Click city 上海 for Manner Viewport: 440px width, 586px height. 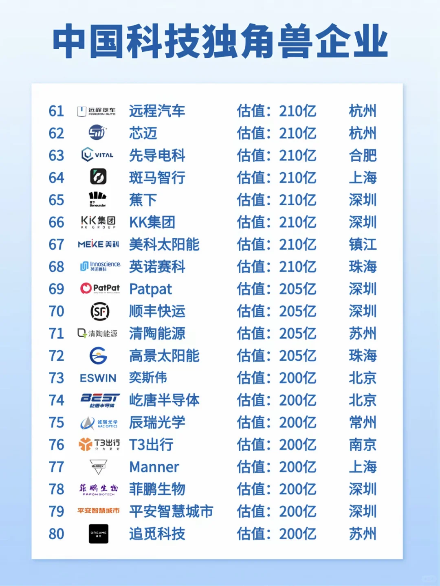[363, 467]
